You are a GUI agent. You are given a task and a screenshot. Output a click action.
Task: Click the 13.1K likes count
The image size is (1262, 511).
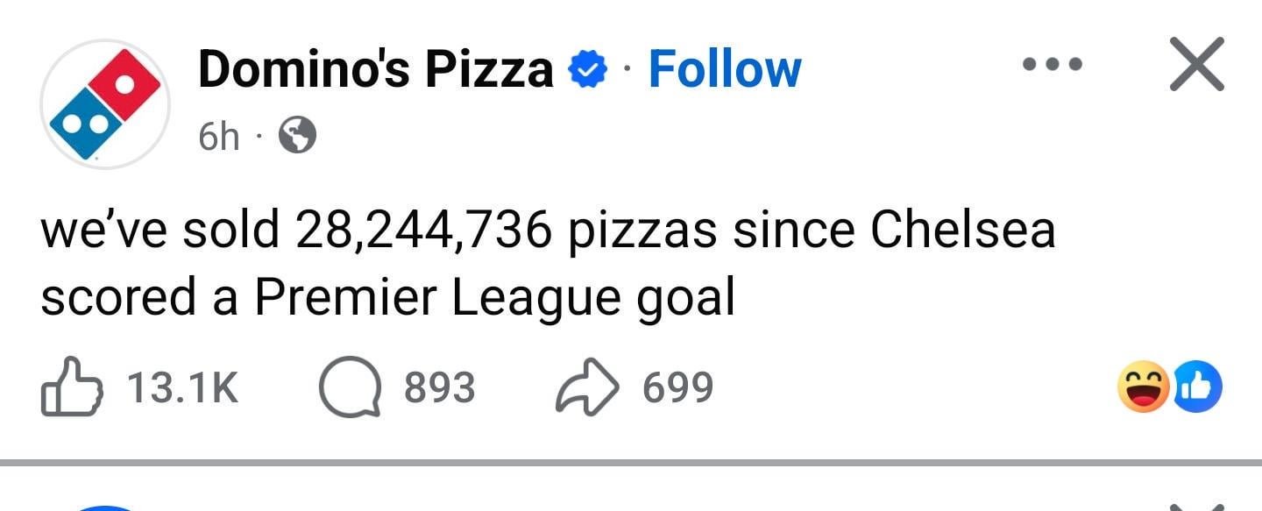[182, 387]
